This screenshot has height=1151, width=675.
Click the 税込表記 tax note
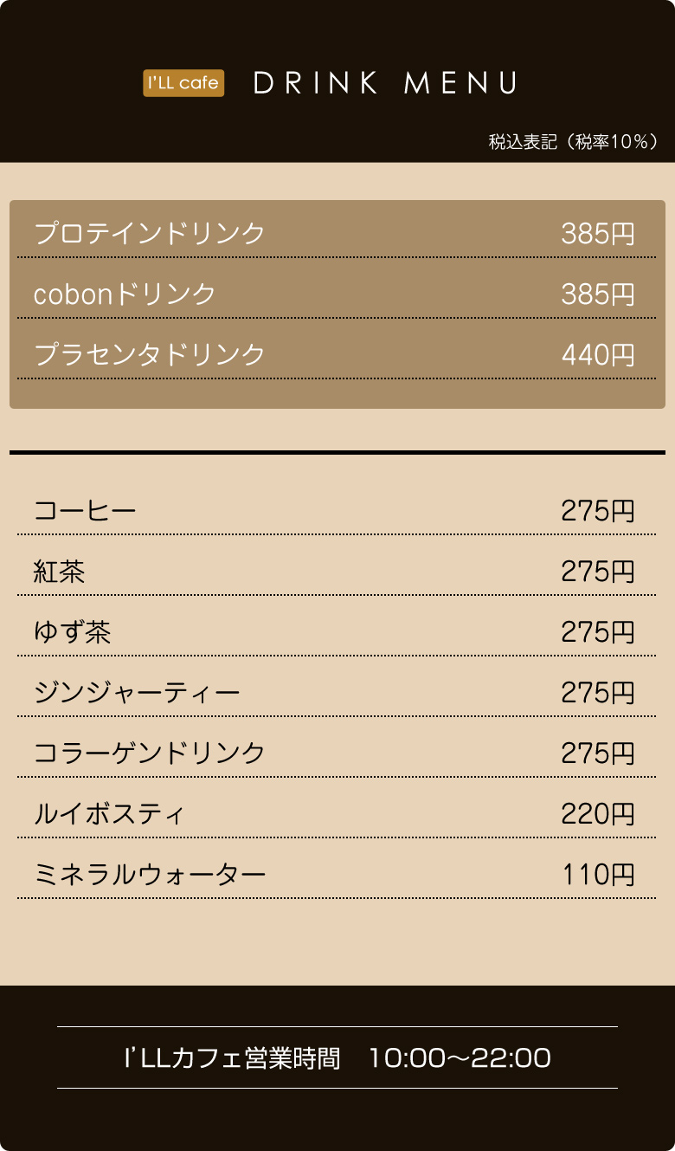(574, 142)
